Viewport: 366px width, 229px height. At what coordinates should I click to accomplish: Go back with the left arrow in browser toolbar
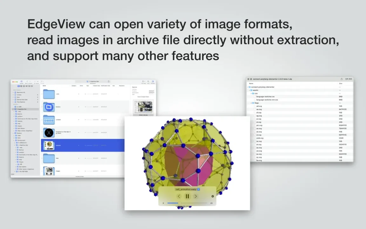click(x=27, y=81)
